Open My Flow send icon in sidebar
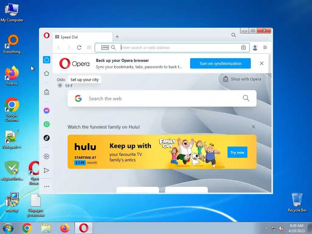 click(46, 171)
